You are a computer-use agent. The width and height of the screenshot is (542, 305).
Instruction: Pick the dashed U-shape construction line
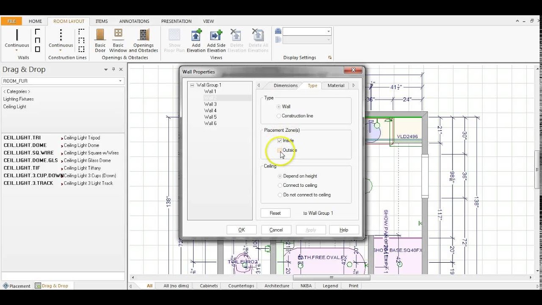[81, 41]
